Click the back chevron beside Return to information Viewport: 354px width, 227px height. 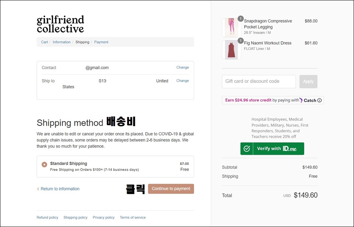(x=38, y=189)
